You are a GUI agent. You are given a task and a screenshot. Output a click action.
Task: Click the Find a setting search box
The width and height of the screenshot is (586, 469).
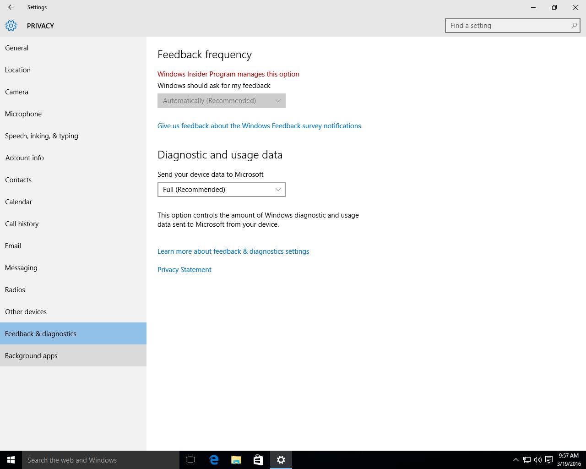513,26
